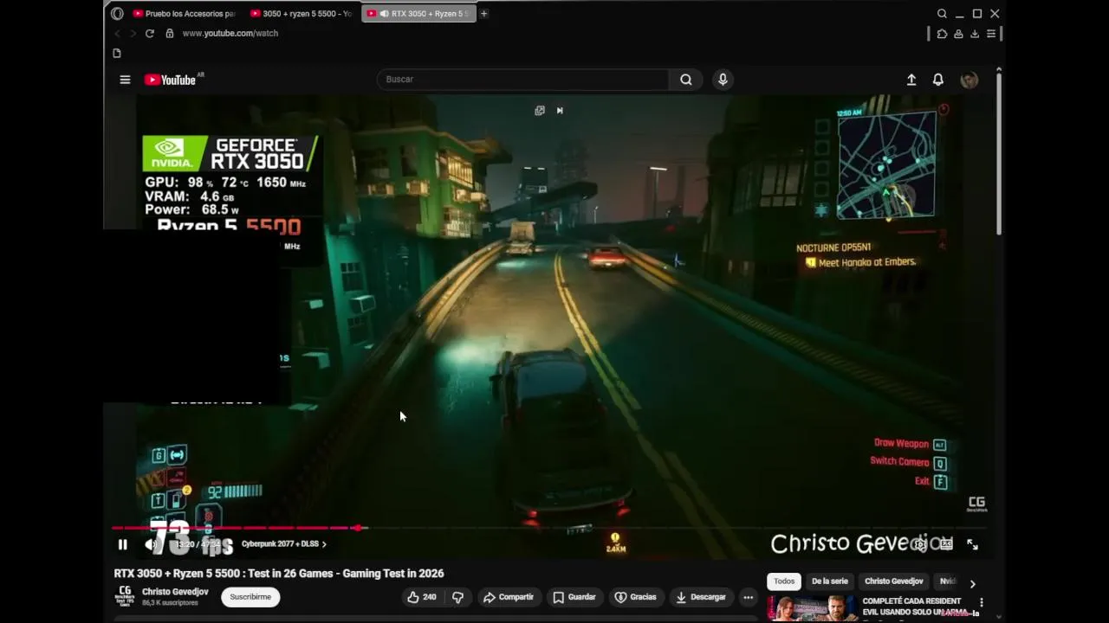Click the Buscar search field
This screenshot has height=623, width=1109.
click(522, 80)
